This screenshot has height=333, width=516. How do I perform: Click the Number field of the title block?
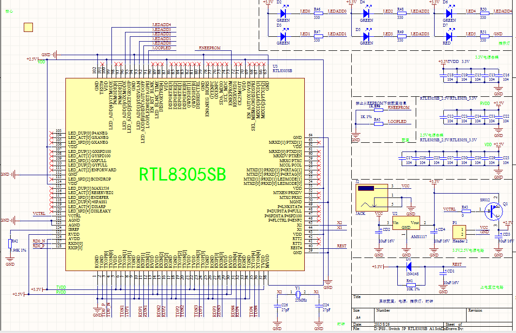pyautogui.click(x=421, y=315)
